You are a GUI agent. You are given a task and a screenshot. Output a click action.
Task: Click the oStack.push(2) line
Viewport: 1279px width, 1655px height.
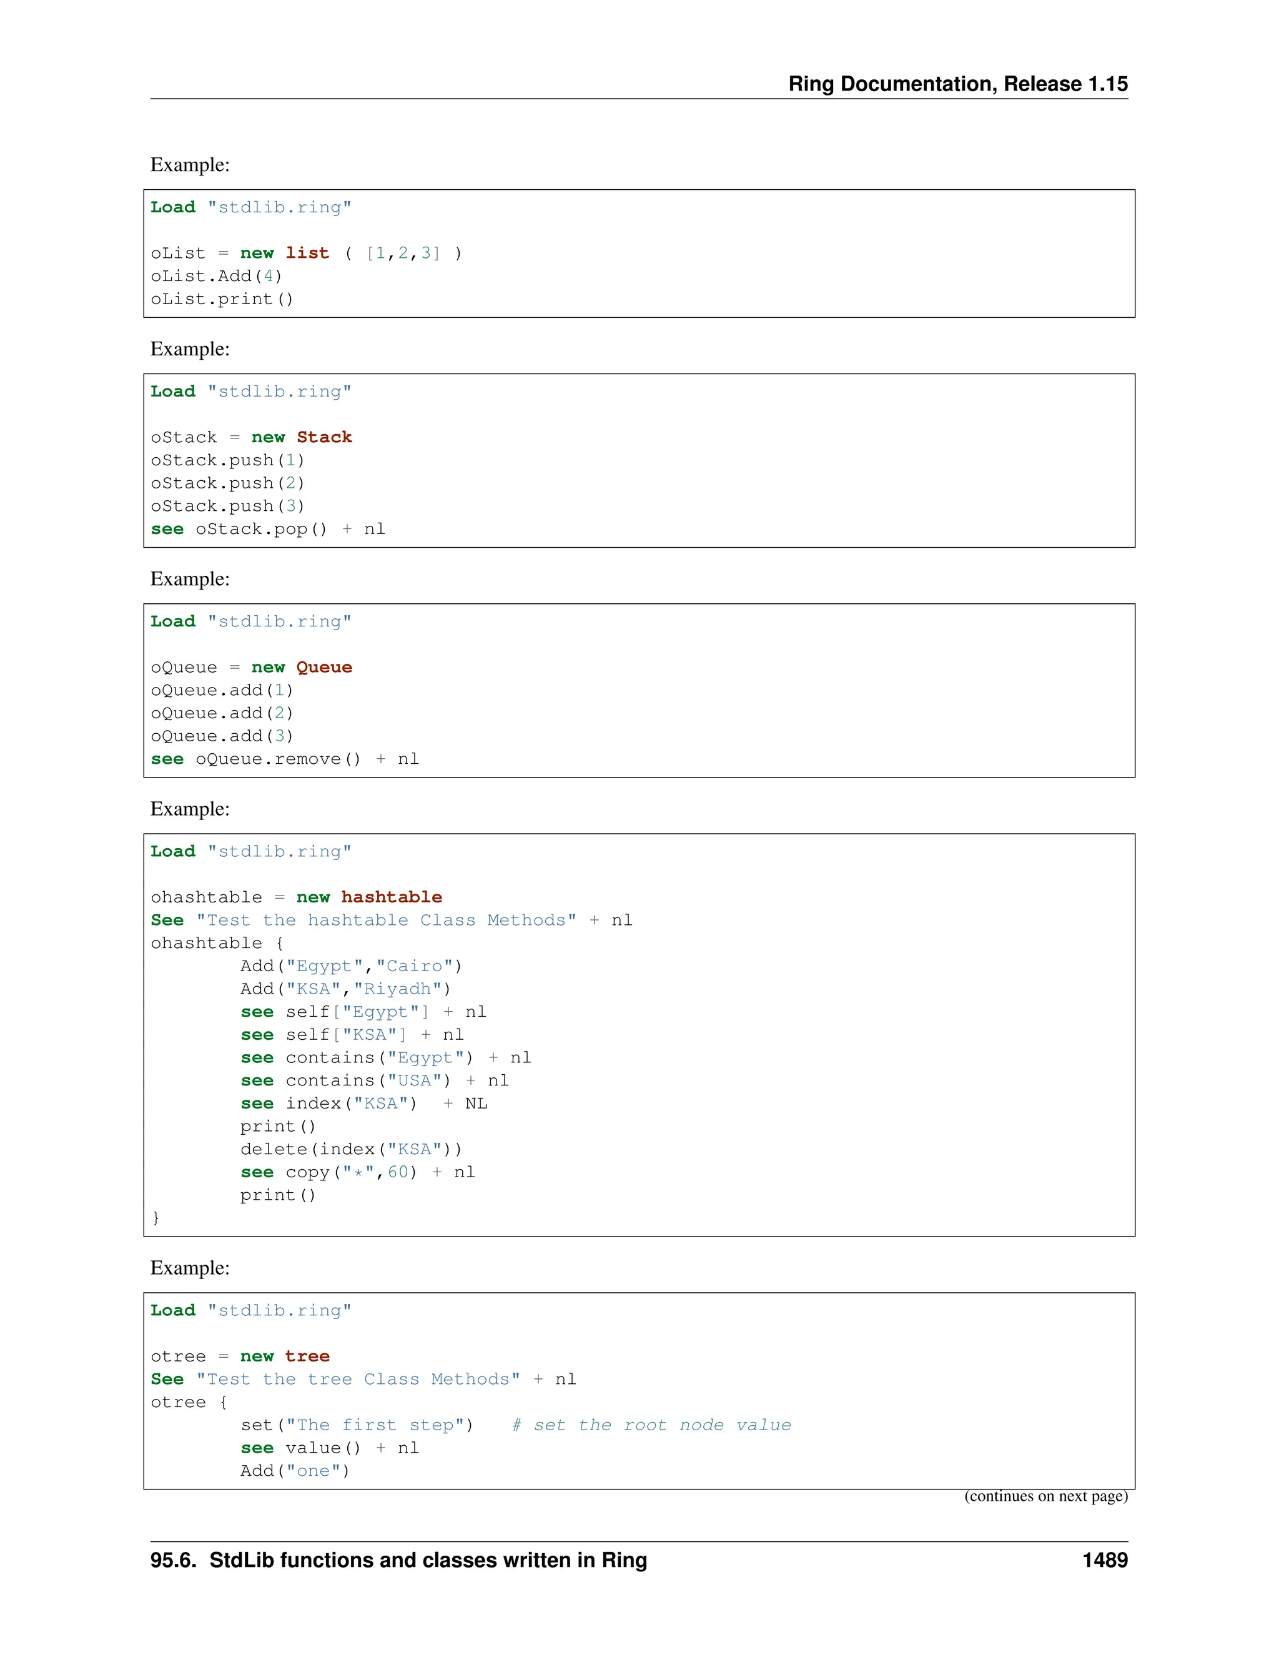click(227, 483)
